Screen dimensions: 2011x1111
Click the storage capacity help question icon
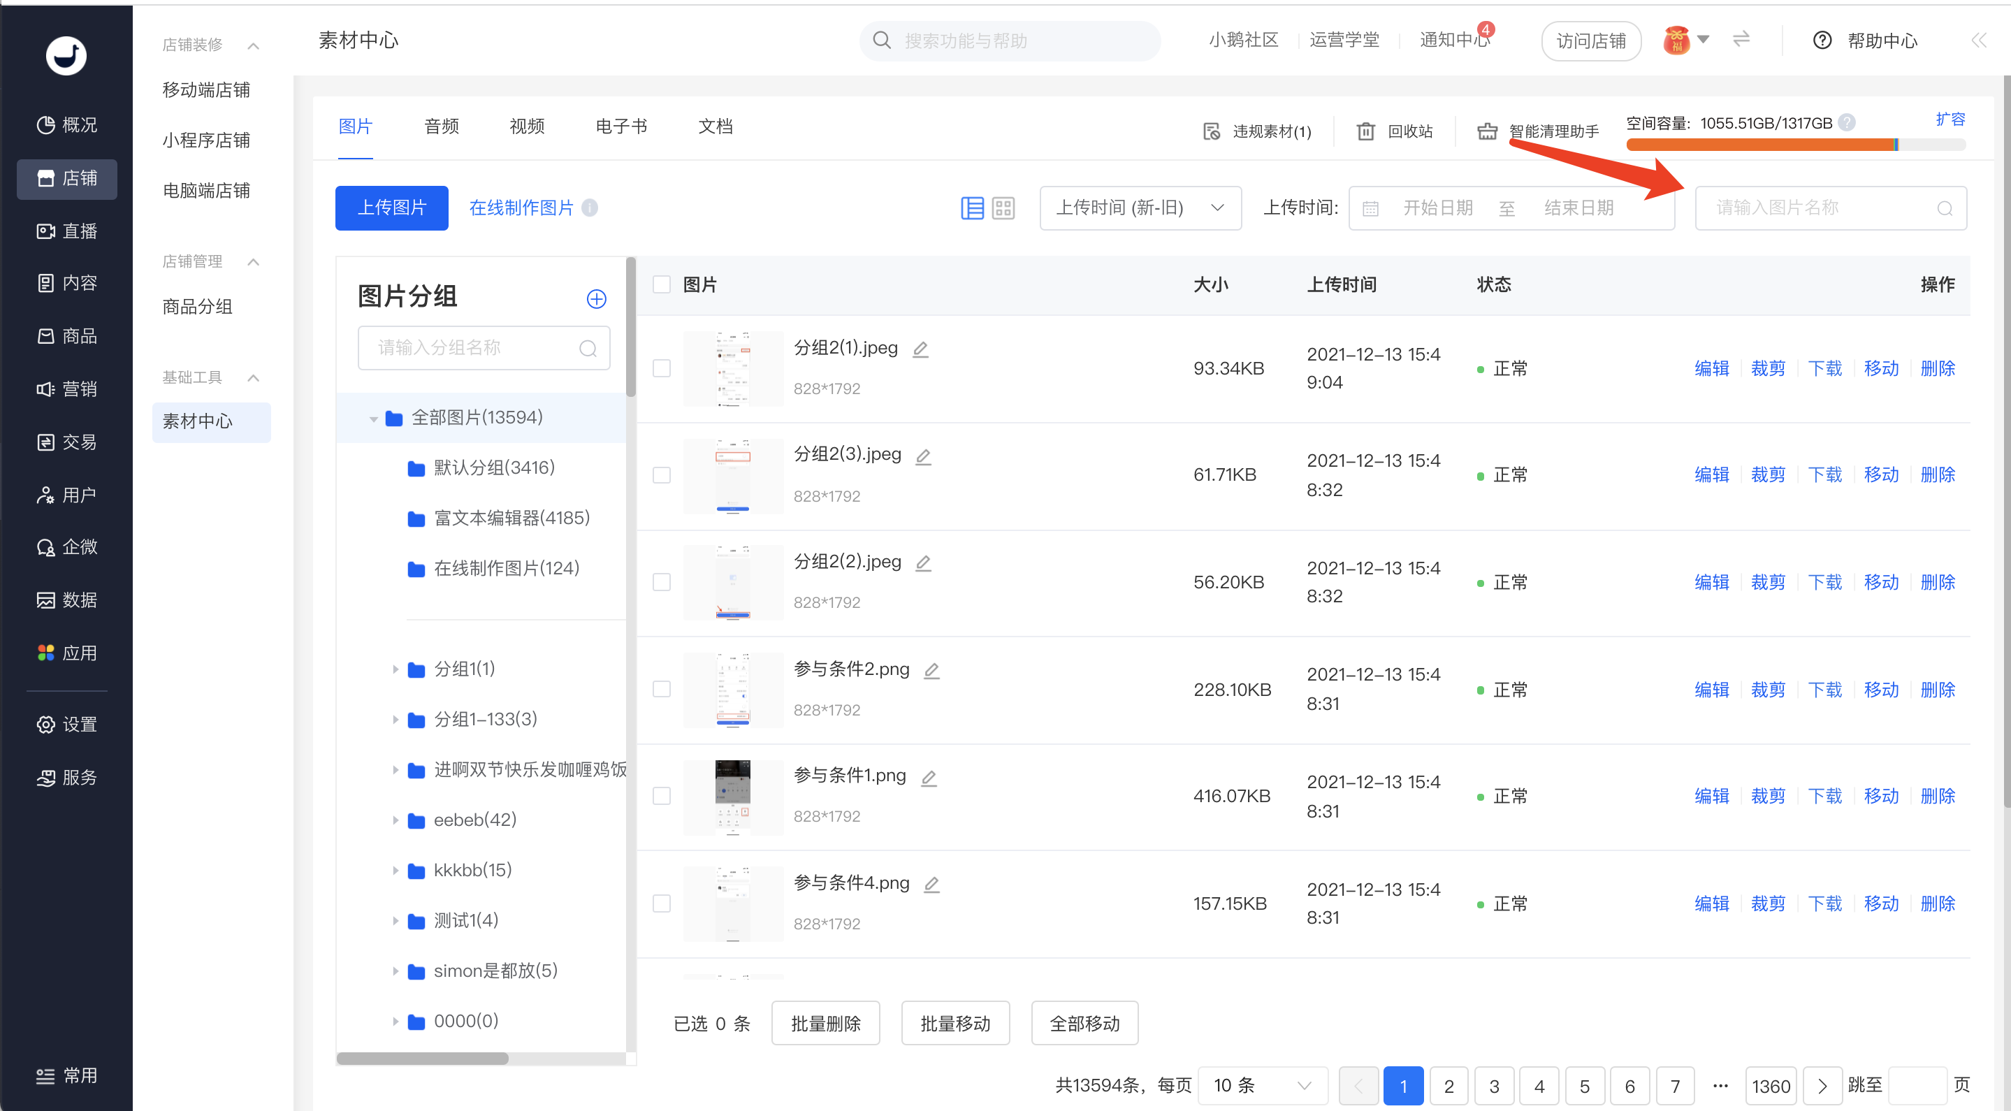(1846, 122)
